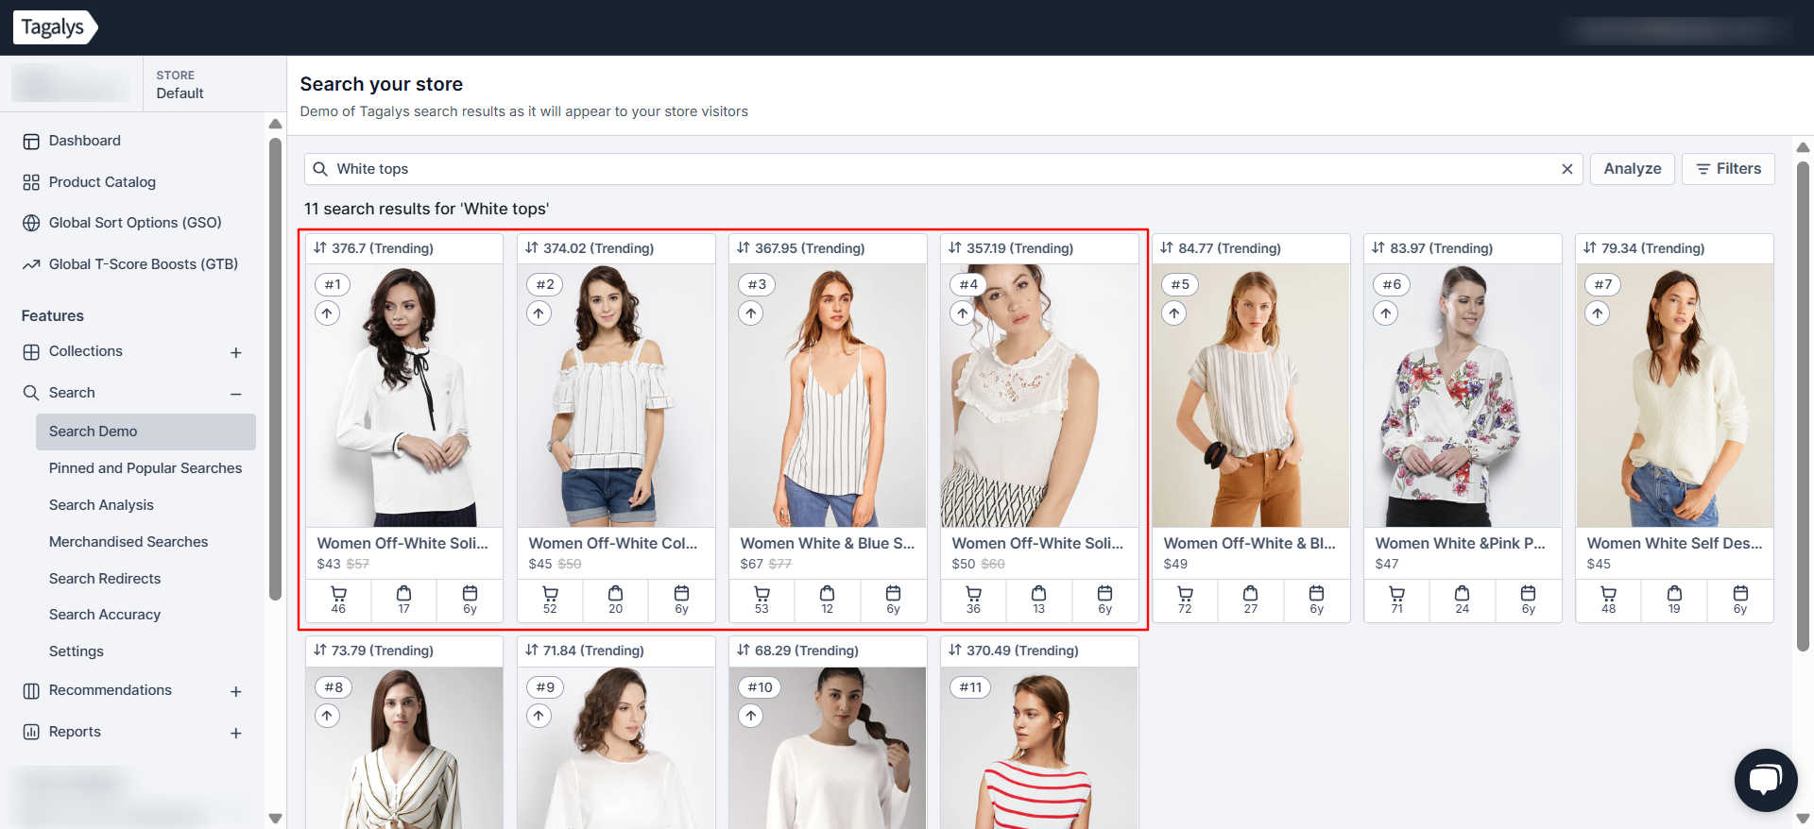Viewport: 1814px width, 829px height.
Task: Move product #7 up with arrow icon
Action: [1597, 313]
